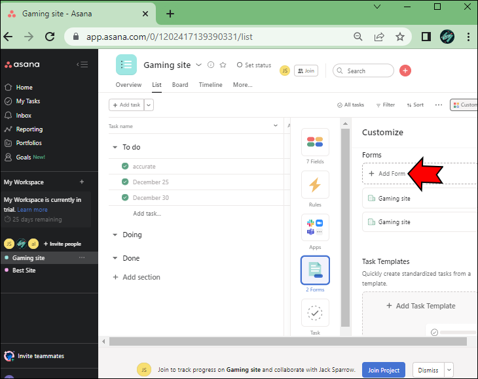The width and height of the screenshot is (478, 379).
Task: Open the Dismiss dropdown arrow
Action: click(x=449, y=371)
